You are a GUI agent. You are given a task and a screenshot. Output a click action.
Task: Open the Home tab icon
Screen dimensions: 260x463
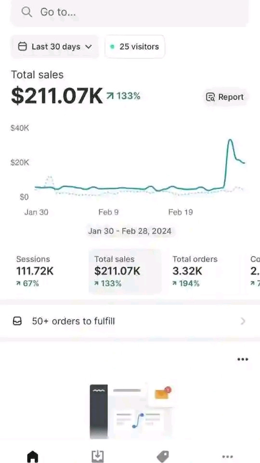pyautogui.click(x=33, y=457)
